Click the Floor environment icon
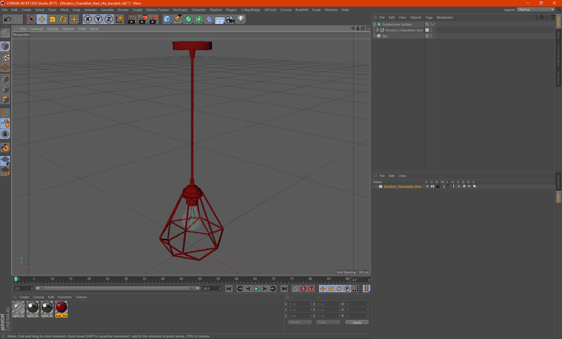The image size is (562, 339). [220, 19]
